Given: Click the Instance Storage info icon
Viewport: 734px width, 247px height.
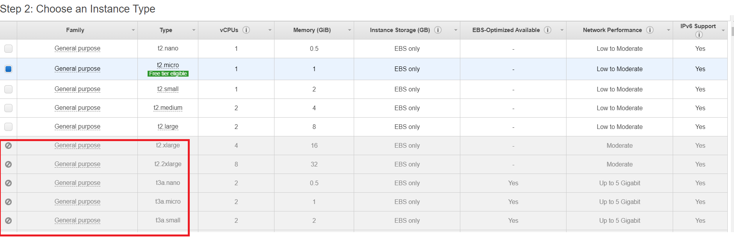Looking at the screenshot, I should 438,30.
